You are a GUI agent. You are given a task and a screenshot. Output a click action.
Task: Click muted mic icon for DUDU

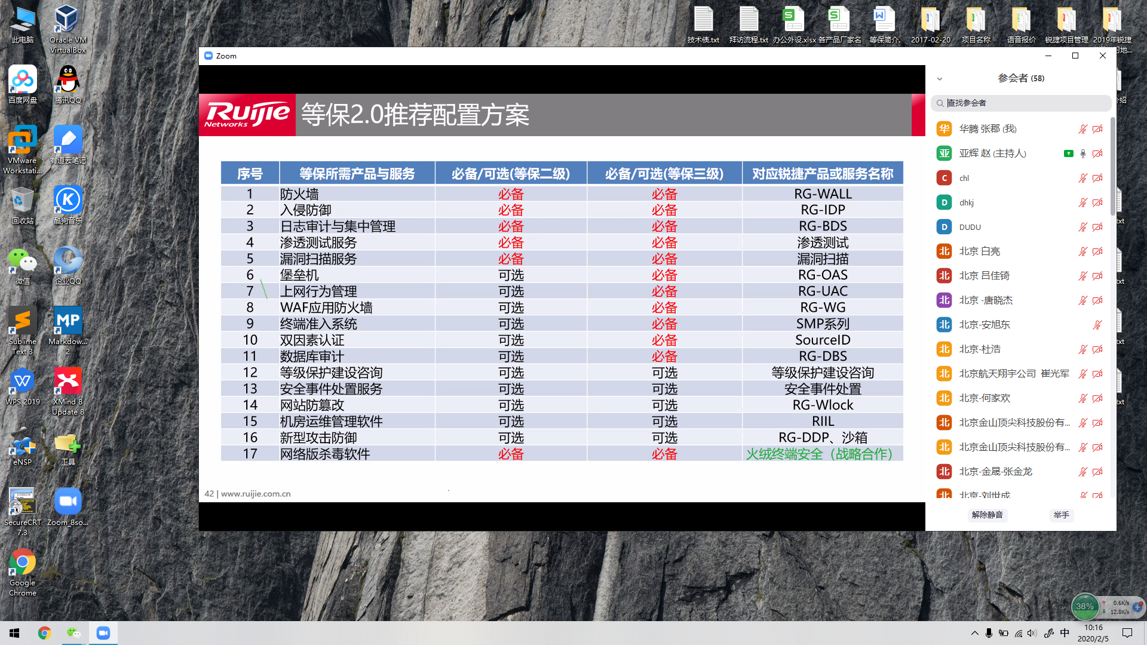tap(1082, 227)
